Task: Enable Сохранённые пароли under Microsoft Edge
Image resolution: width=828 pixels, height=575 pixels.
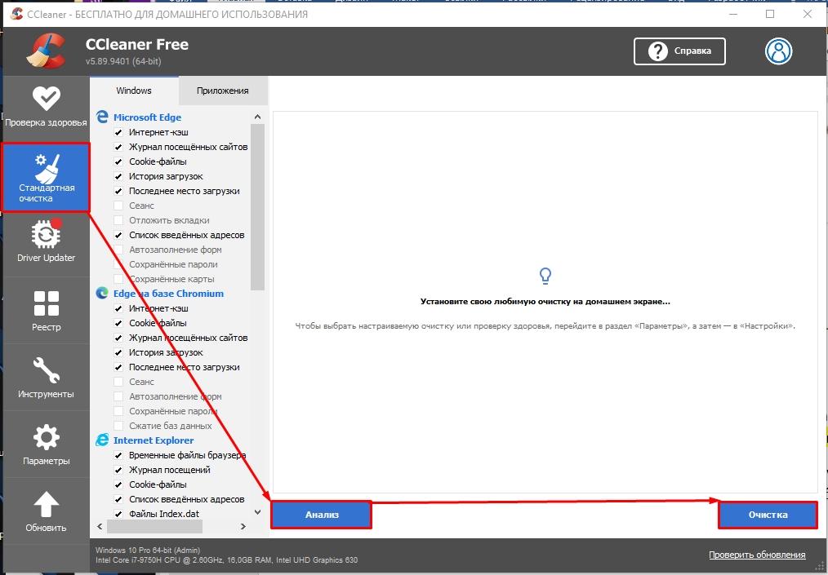Action: tap(118, 265)
